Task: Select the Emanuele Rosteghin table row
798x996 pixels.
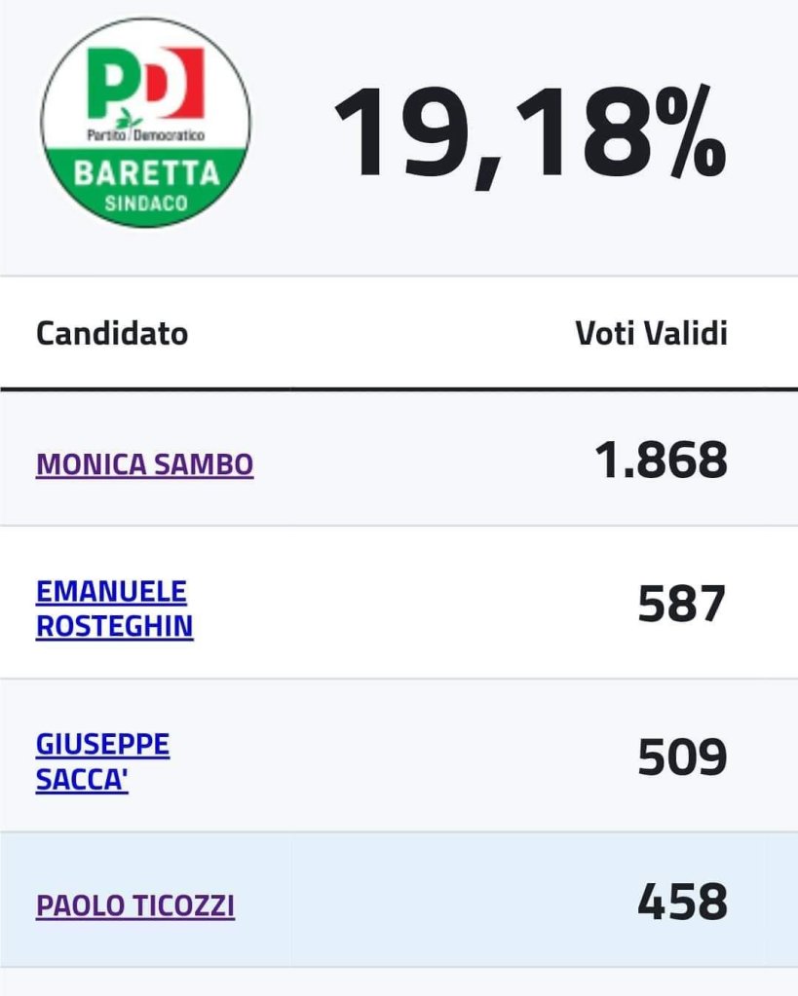Action: (399, 605)
